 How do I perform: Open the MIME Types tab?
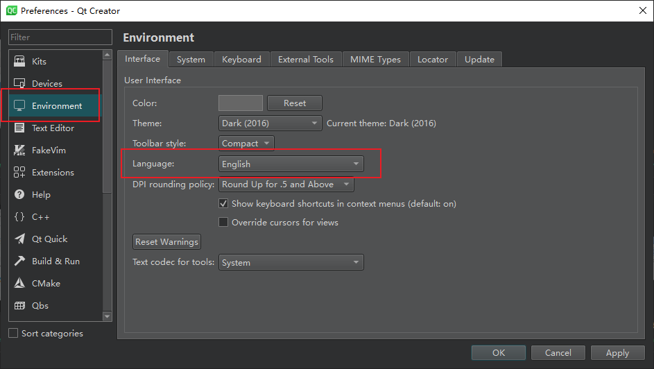point(375,60)
